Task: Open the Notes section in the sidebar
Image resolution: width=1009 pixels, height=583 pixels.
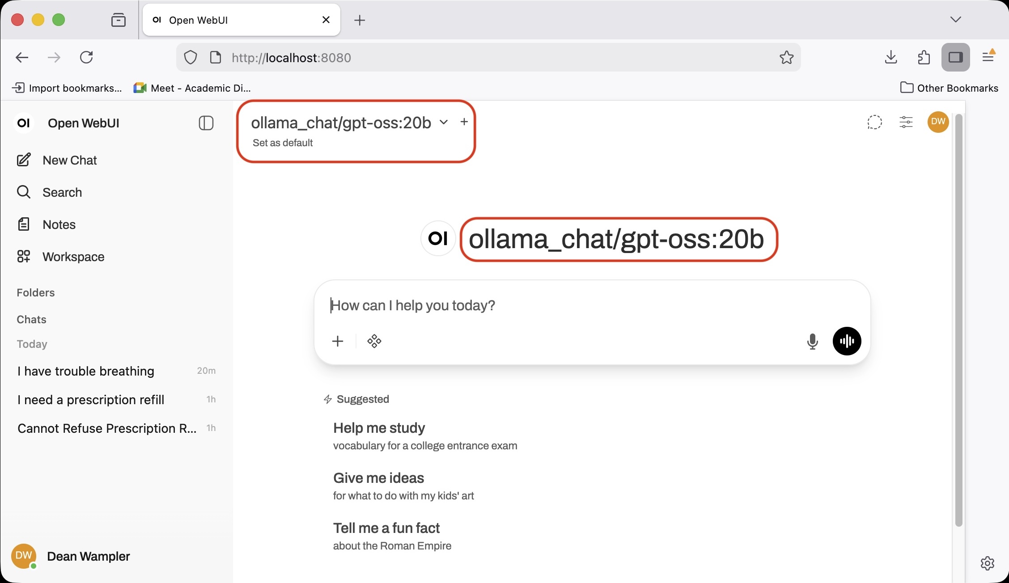Action: click(59, 224)
